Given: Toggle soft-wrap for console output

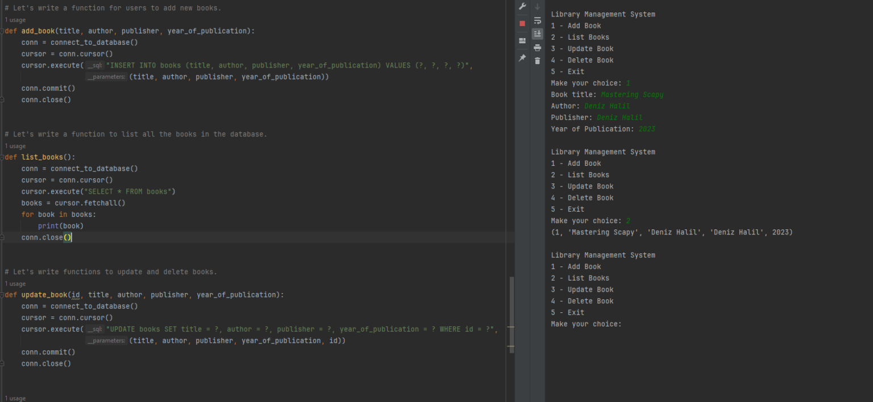Looking at the screenshot, I should 537,21.
